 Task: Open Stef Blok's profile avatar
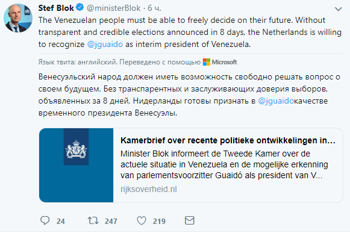[x=18, y=18]
